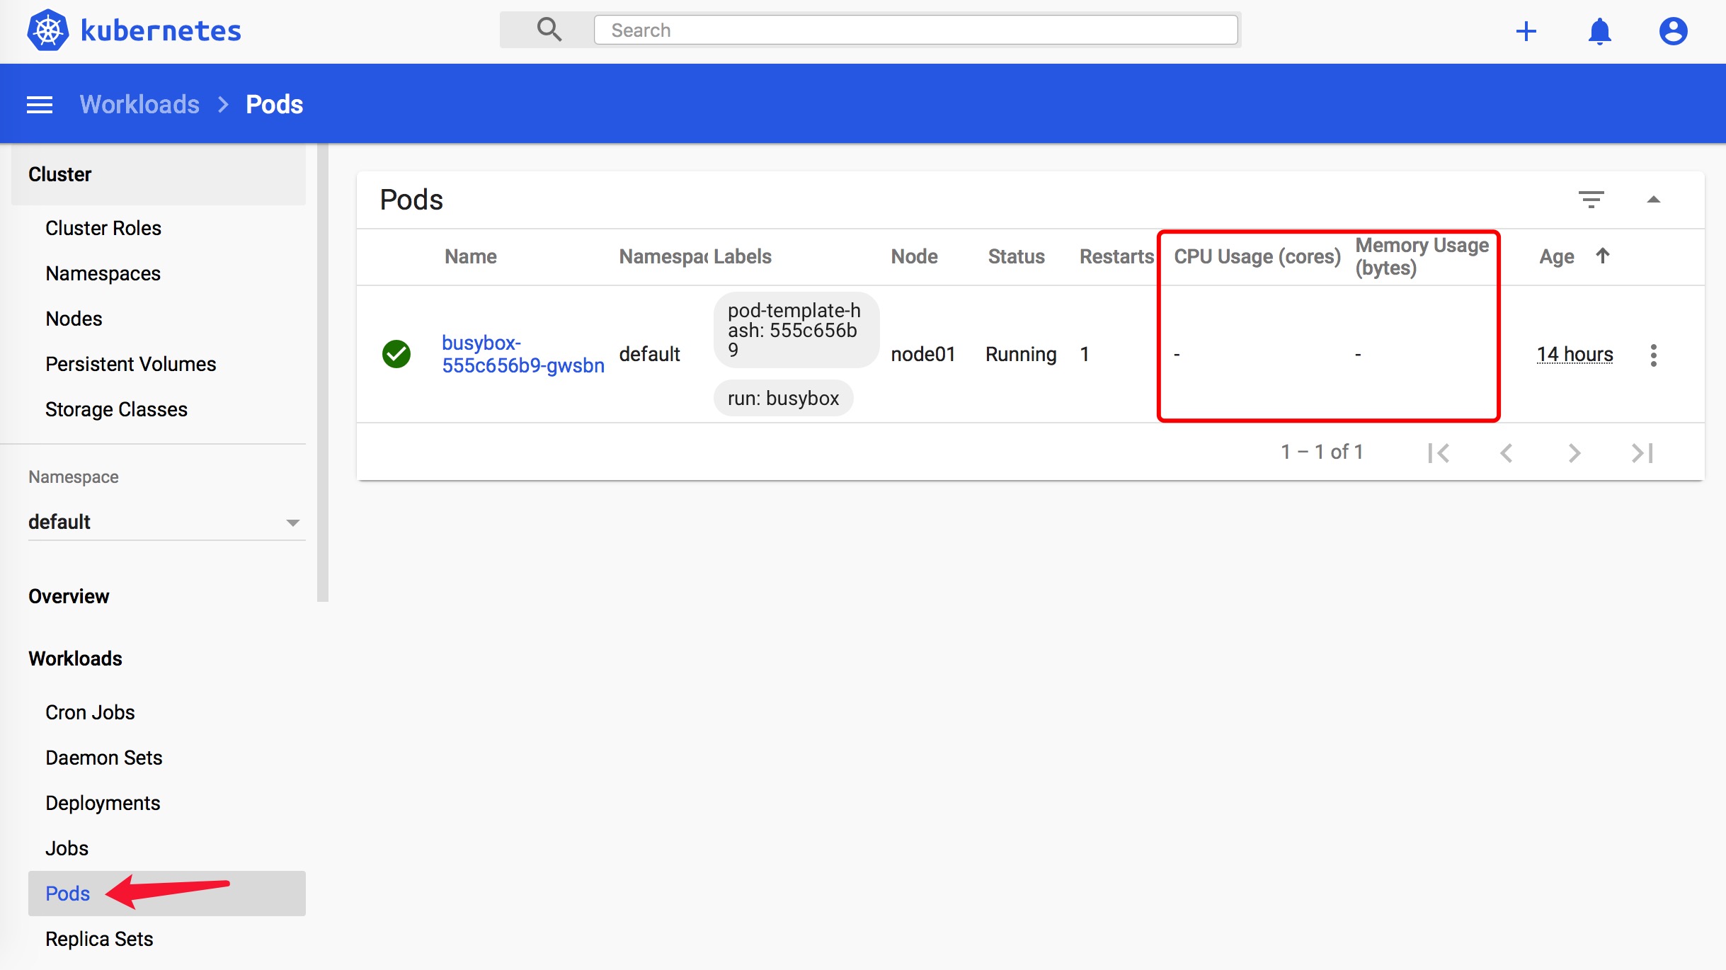This screenshot has height=970, width=1726.
Task: Sort by Age column header
Action: point(1557,256)
